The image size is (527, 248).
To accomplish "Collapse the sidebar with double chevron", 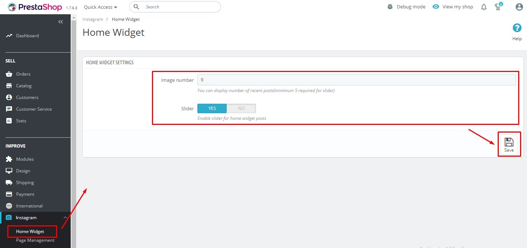I will click(60, 22).
